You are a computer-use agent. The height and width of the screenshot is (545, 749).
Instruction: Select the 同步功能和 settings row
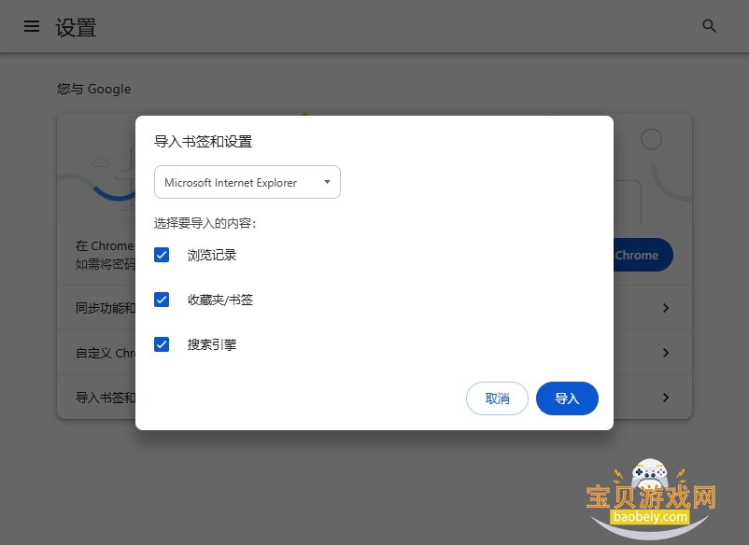click(x=374, y=308)
